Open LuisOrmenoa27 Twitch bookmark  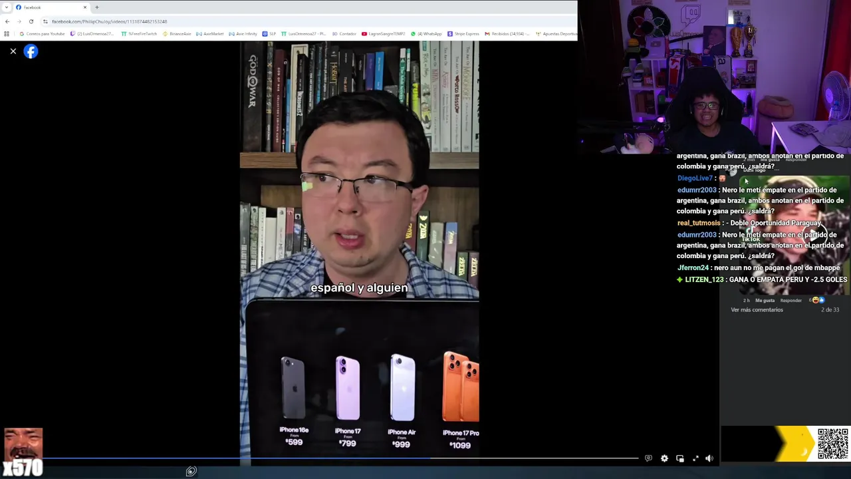[x=92, y=34]
